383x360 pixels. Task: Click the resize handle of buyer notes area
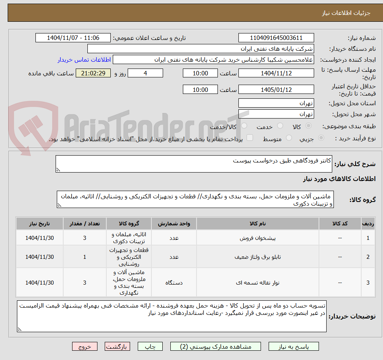point(20,329)
